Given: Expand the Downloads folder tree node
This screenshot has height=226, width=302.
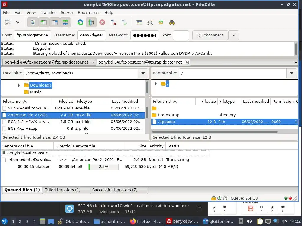Looking at the screenshot, I should coord(19,85).
